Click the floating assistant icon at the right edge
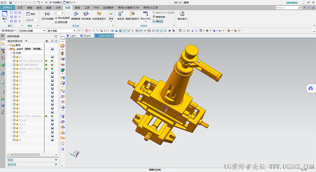Screen dimensions: 316x172 (311, 88)
